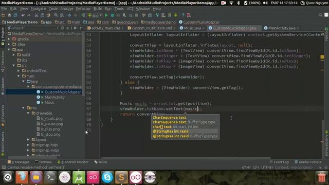The width and height of the screenshot is (329, 185).
Task: Open the Gradle Console
Action: coord(308,162)
